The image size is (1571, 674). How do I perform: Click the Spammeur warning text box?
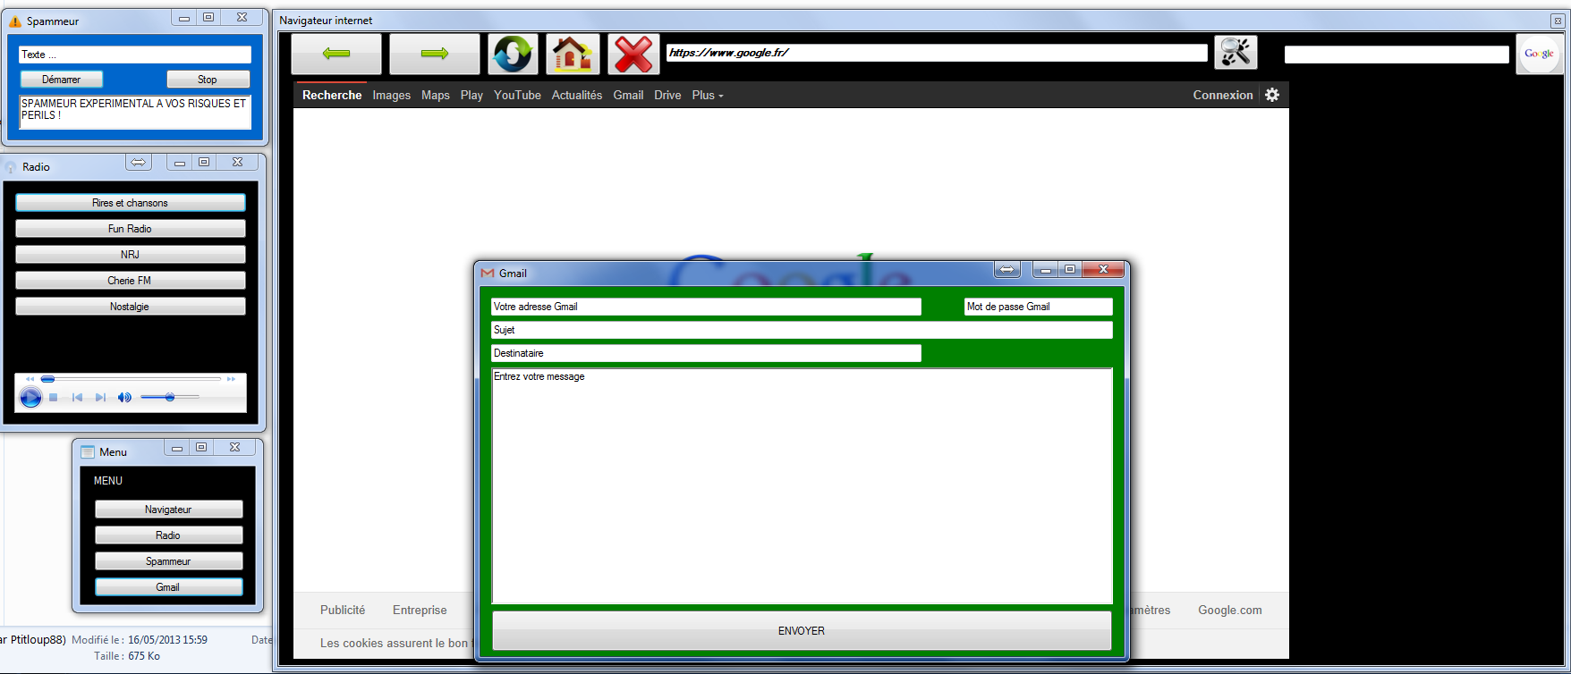coord(135,112)
